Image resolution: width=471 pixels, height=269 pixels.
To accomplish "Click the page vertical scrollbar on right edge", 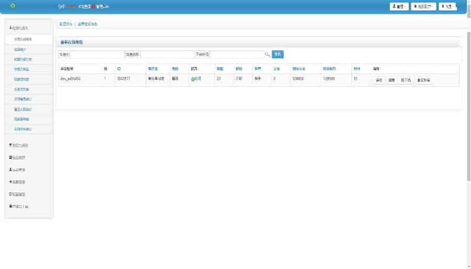I will coord(468,105).
